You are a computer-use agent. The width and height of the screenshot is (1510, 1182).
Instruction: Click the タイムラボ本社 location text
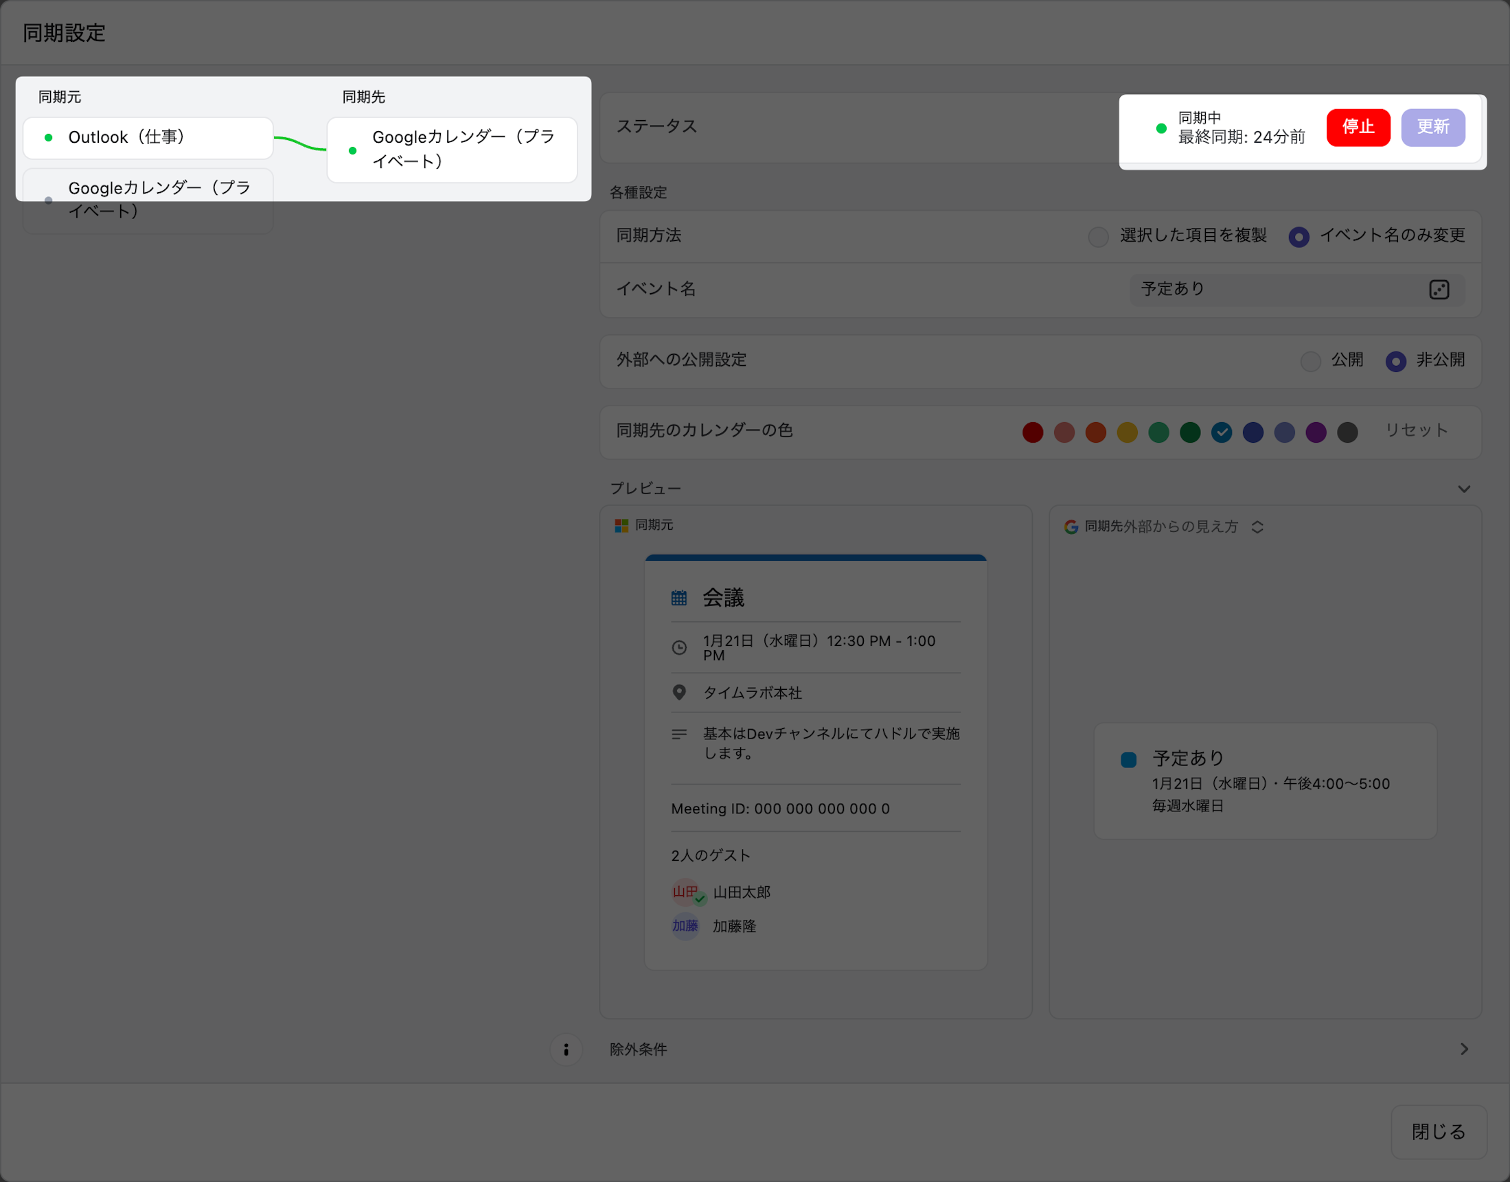tap(753, 693)
